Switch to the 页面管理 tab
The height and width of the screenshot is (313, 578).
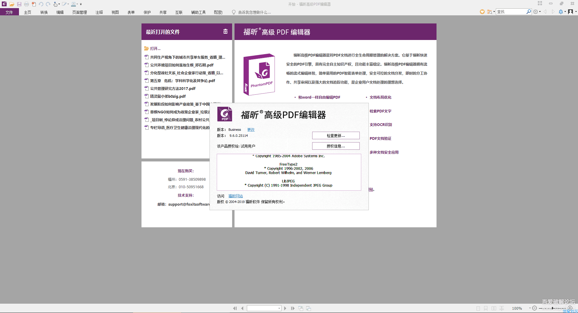(79, 12)
